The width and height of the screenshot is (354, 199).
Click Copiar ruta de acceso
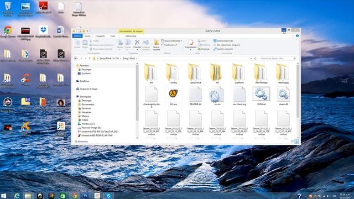tap(101, 45)
